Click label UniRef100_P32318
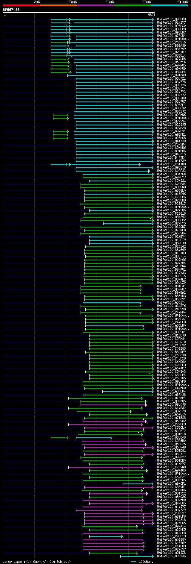Viewport: 191px width, 564px height. 171,520
